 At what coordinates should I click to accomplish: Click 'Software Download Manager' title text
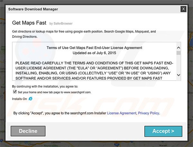(x=33, y=9)
